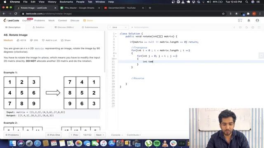
Task: Click the thumbs up likes icon
Action: click(18, 40)
